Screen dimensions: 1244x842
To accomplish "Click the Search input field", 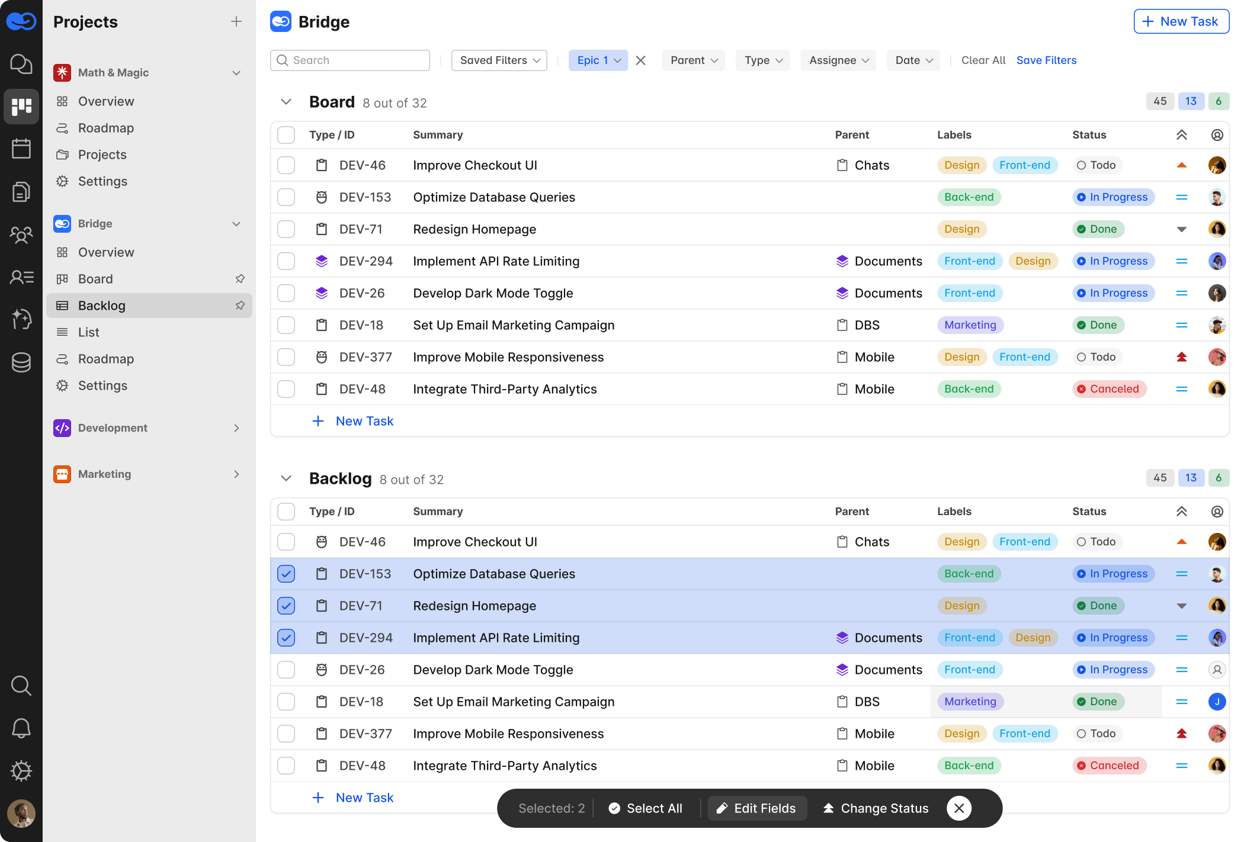I will pos(350,60).
